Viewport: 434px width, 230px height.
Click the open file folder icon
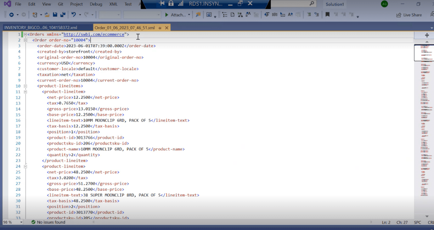pyautogui.click(x=47, y=15)
